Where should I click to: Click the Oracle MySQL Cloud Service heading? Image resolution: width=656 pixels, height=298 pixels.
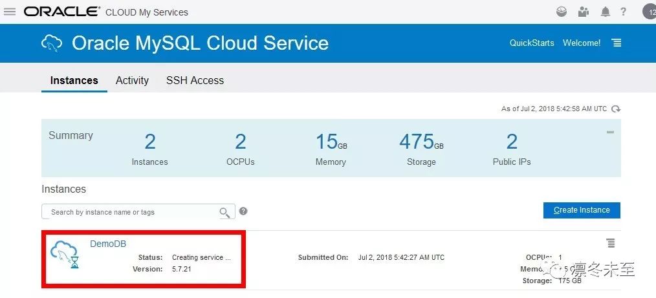[x=200, y=43]
